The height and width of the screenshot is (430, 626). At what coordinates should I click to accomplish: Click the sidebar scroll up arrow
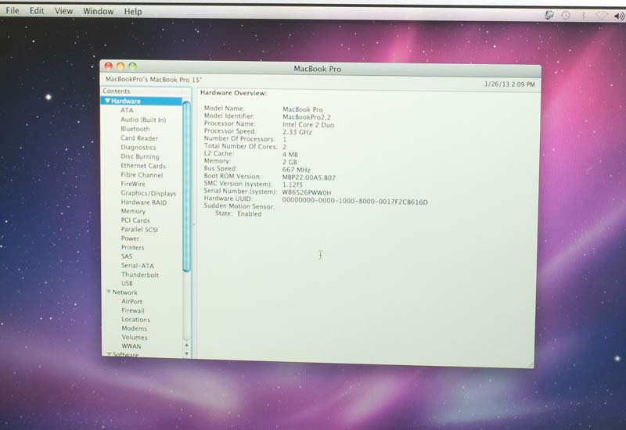pos(186,345)
